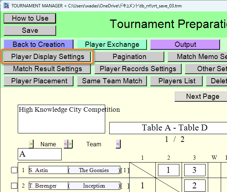Click the page indicator 1 / 2
The image size is (227, 192).
pyautogui.click(x=175, y=139)
